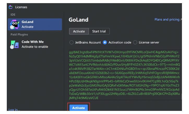Switch to the Start trial tab
189x114 pixels.
click(99, 31)
